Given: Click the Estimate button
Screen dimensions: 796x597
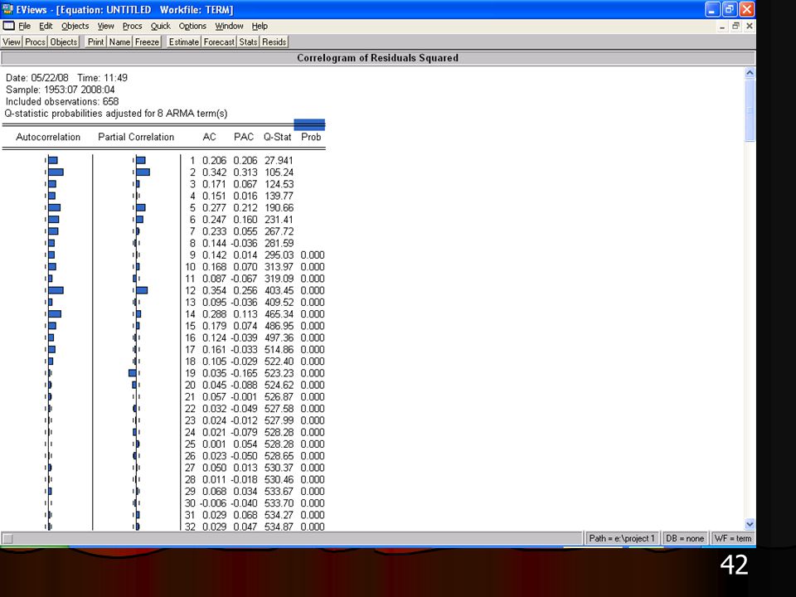Looking at the screenshot, I should point(184,41).
